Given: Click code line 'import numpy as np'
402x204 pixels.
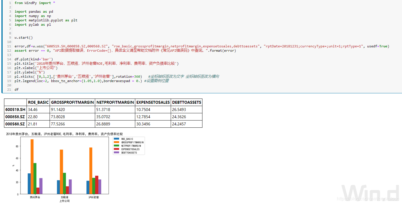Looking at the screenshot, I should (x=33, y=16).
